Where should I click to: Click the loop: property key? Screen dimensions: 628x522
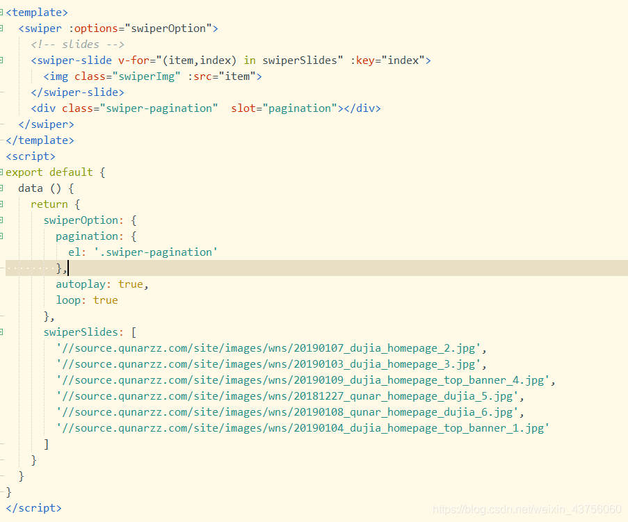[x=72, y=300]
